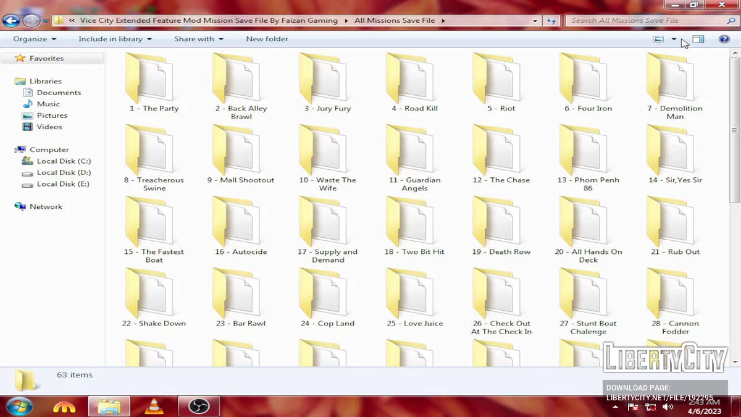Open the 'Share with' menu

tap(198, 39)
